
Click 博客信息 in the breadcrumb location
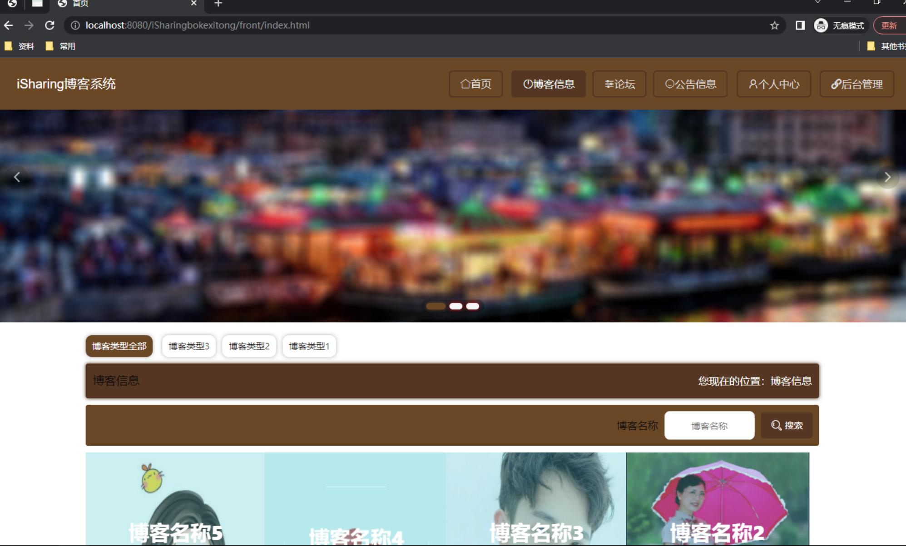point(791,381)
